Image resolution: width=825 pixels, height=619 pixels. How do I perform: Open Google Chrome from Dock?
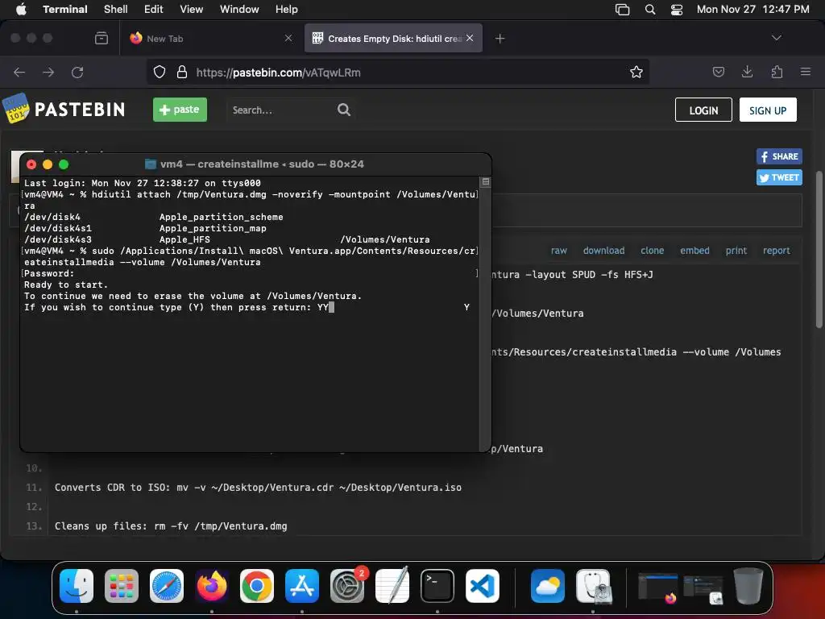tap(257, 586)
